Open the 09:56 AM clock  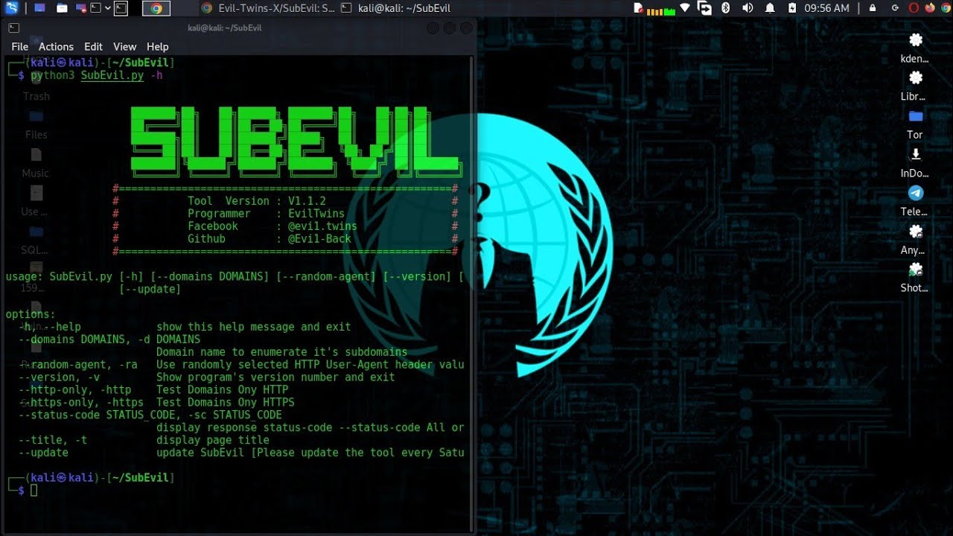pyautogui.click(x=826, y=8)
